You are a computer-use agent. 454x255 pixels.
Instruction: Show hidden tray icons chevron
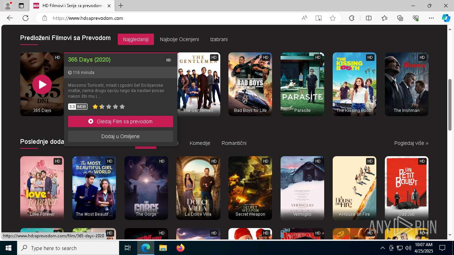pos(382,248)
